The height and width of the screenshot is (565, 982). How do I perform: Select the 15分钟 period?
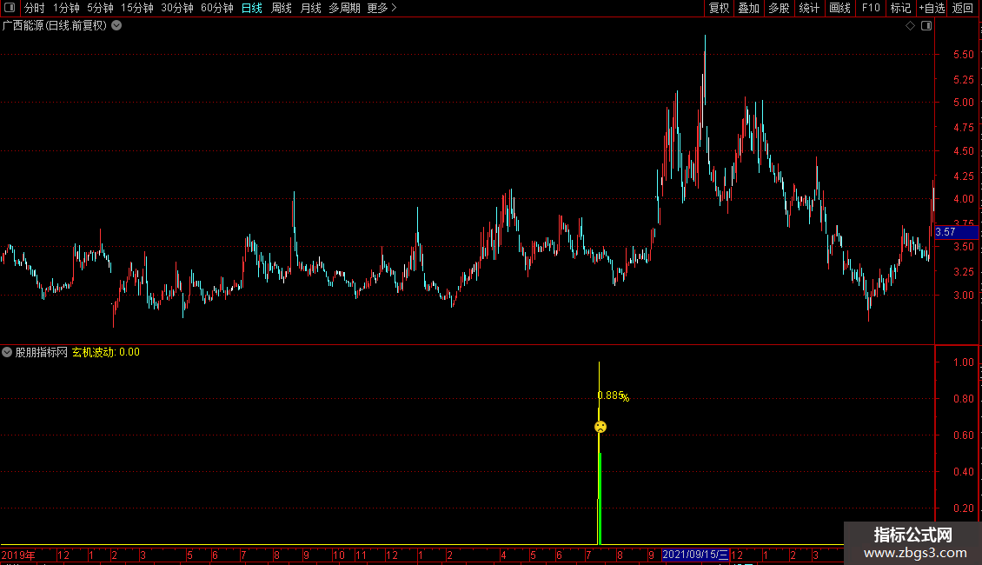pyautogui.click(x=137, y=8)
